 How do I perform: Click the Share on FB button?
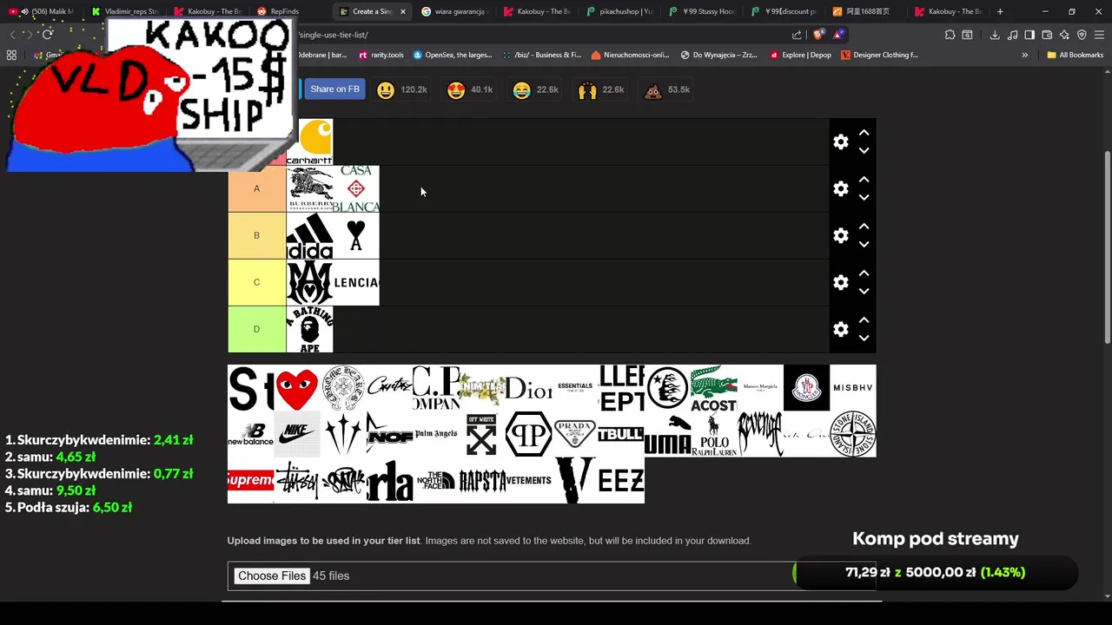point(334,89)
